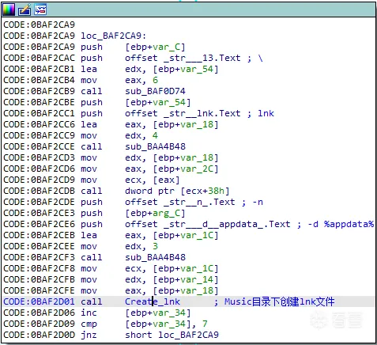Image resolution: width=377 pixels, height=345 pixels.
Task: Click mov edx, [ebp+var_18] at 0BAF2CD3
Action: pos(149,157)
